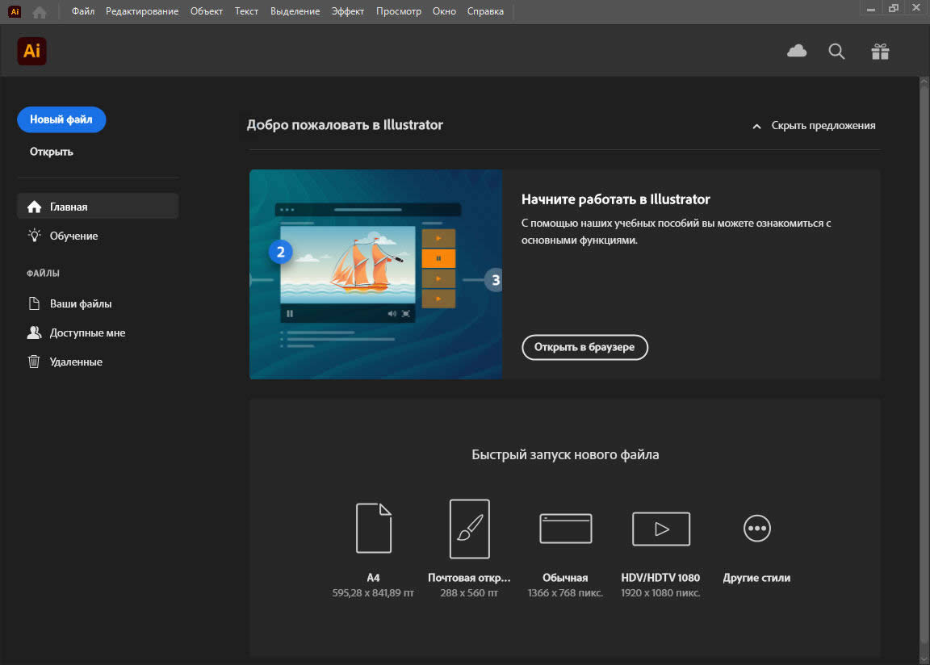Viewport: 930px width, 665px height.
Task: Open the Файл menu
Action: click(x=83, y=11)
